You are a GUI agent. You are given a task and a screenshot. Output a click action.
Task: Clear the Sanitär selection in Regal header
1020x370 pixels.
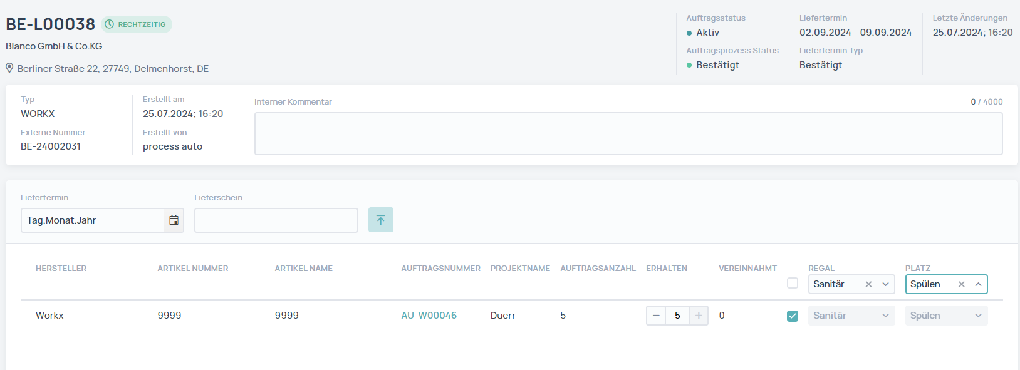click(x=868, y=284)
